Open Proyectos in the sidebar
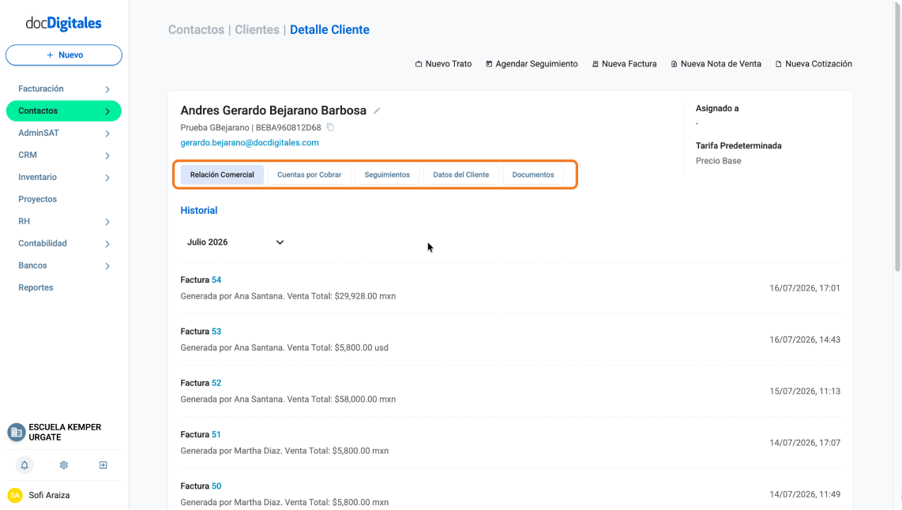Screen dimensions: 902x510 pyautogui.click(x=37, y=199)
